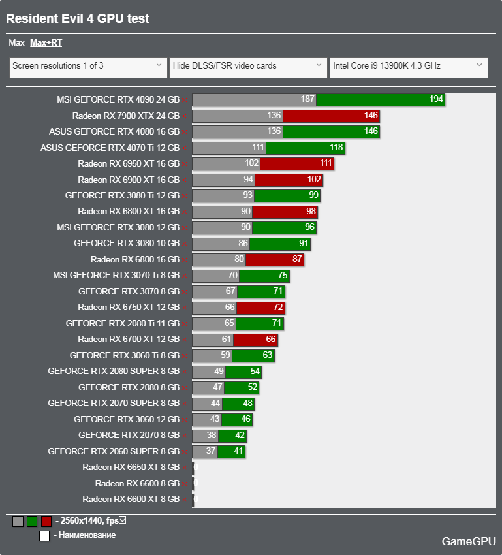This screenshot has width=502, height=555.
Task: Remove the Radeon RX 6900 XT 16 GB row
Action: [185, 180]
